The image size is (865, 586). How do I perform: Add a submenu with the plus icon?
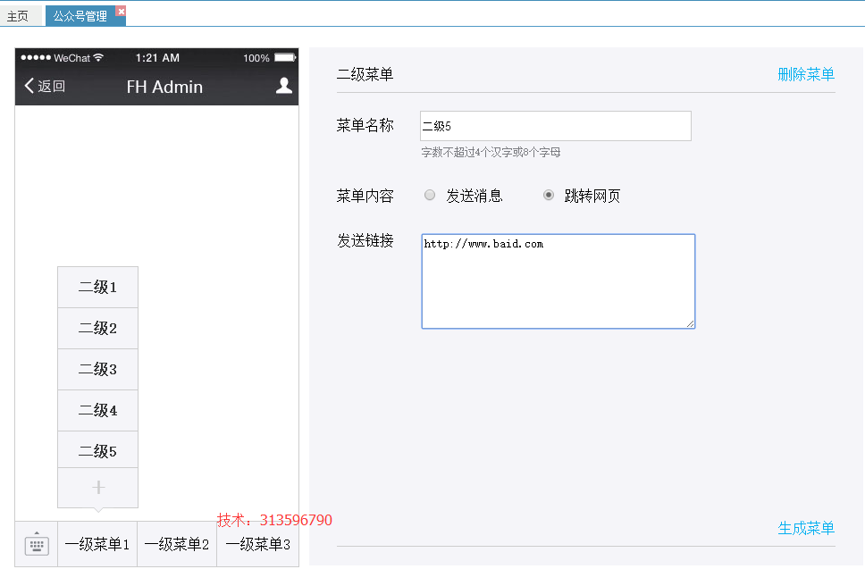(x=98, y=488)
